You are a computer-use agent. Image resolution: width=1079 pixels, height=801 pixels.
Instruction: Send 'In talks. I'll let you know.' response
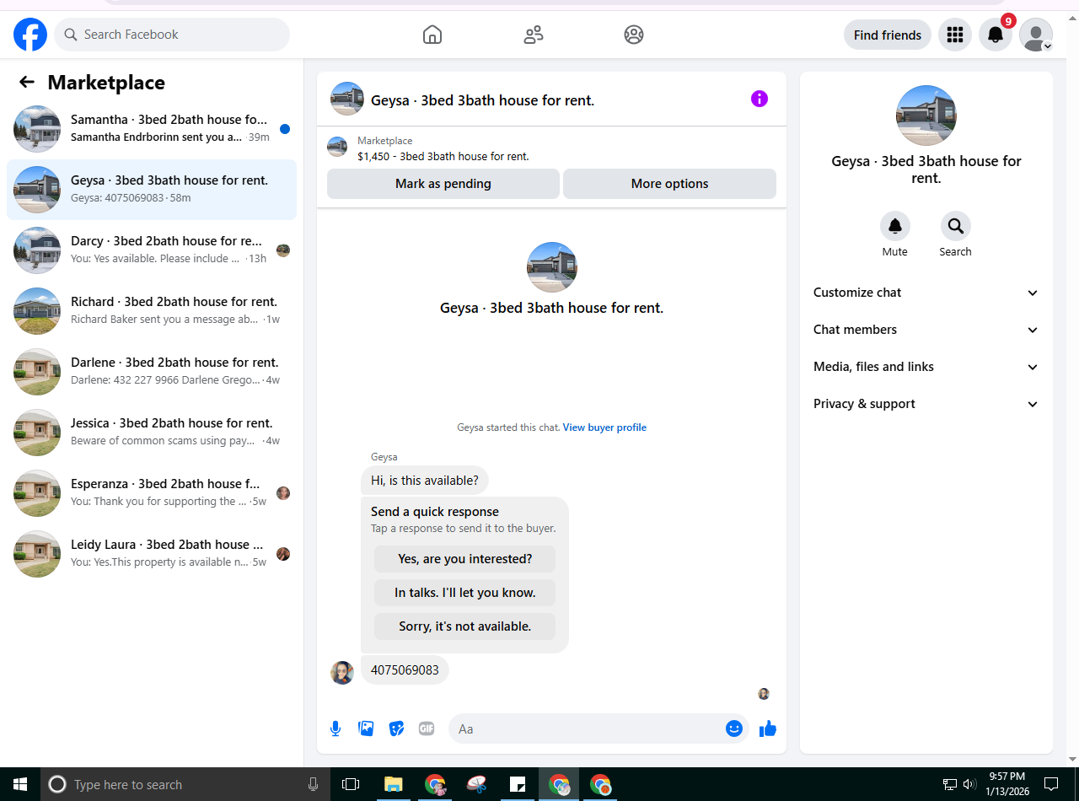(x=465, y=593)
